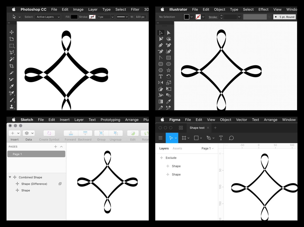Expand the Photoshop toolbar double-arrow
The height and width of the screenshot is (227, 304).
point(9,23)
